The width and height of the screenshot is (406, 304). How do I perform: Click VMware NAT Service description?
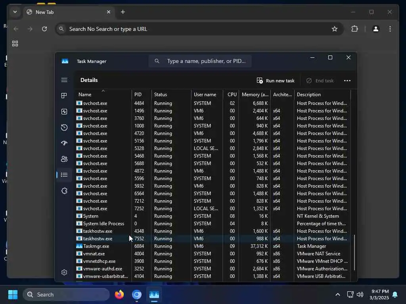(318, 254)
